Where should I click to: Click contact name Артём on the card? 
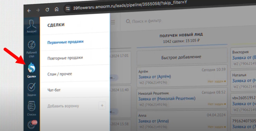(x=143, y=71)
